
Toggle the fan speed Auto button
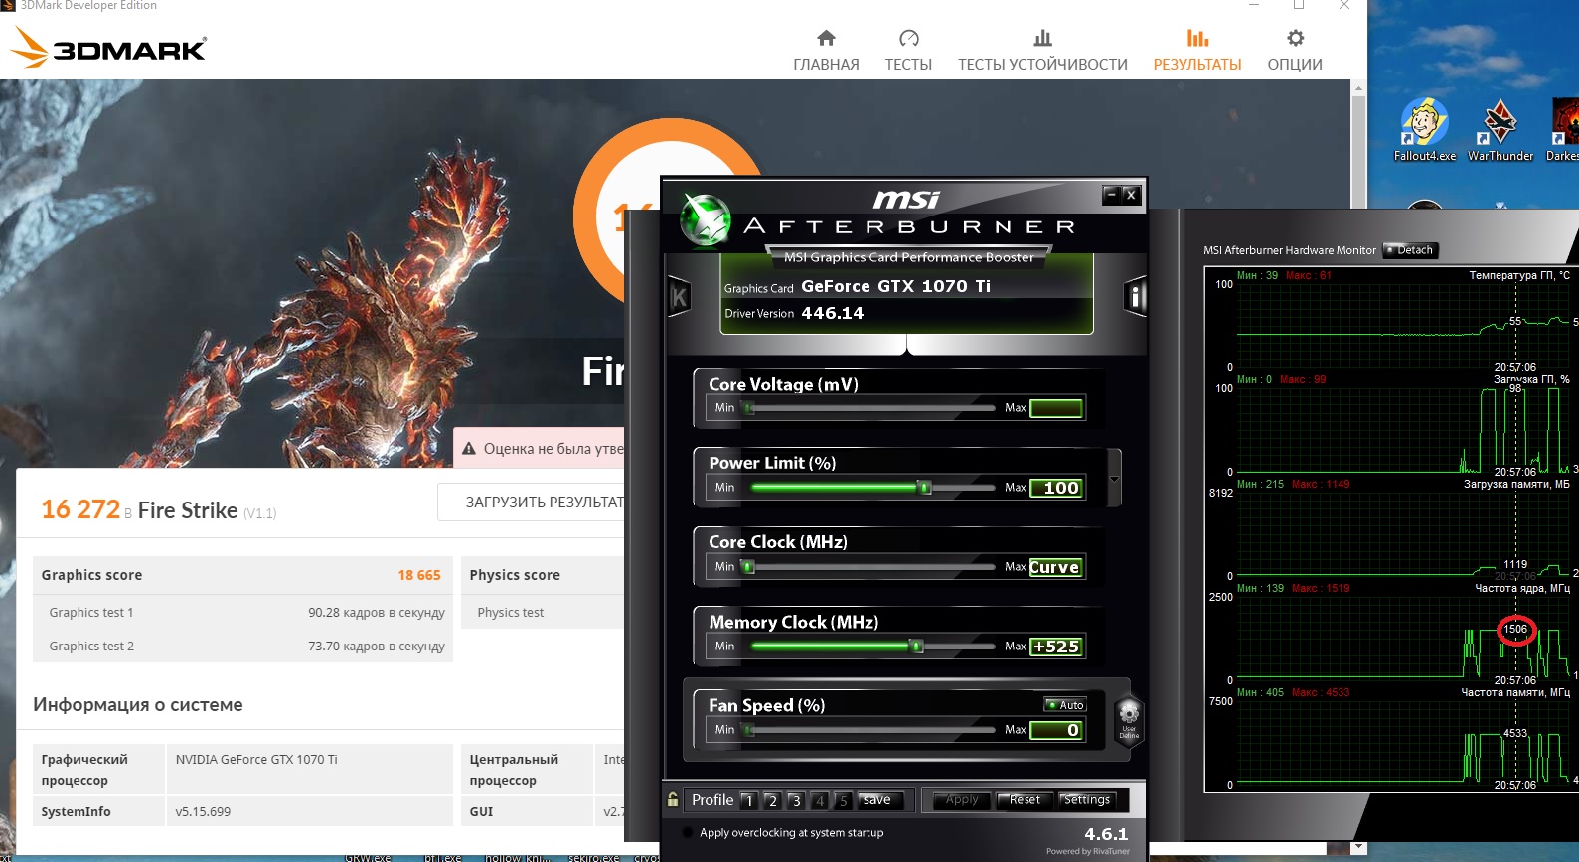click(x=1065, y=705)
